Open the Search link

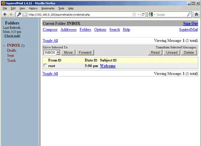coord(115,30)
